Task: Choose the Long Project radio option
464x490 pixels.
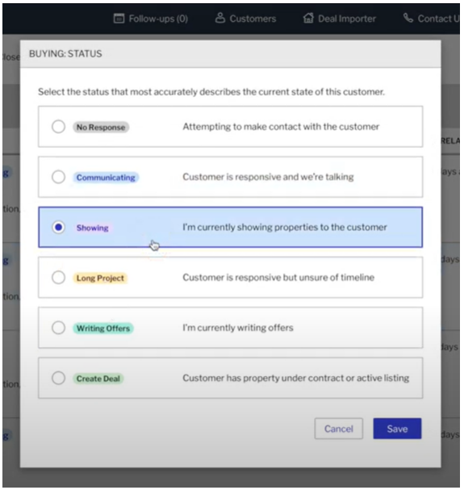Action: click(x=58, y=278)
